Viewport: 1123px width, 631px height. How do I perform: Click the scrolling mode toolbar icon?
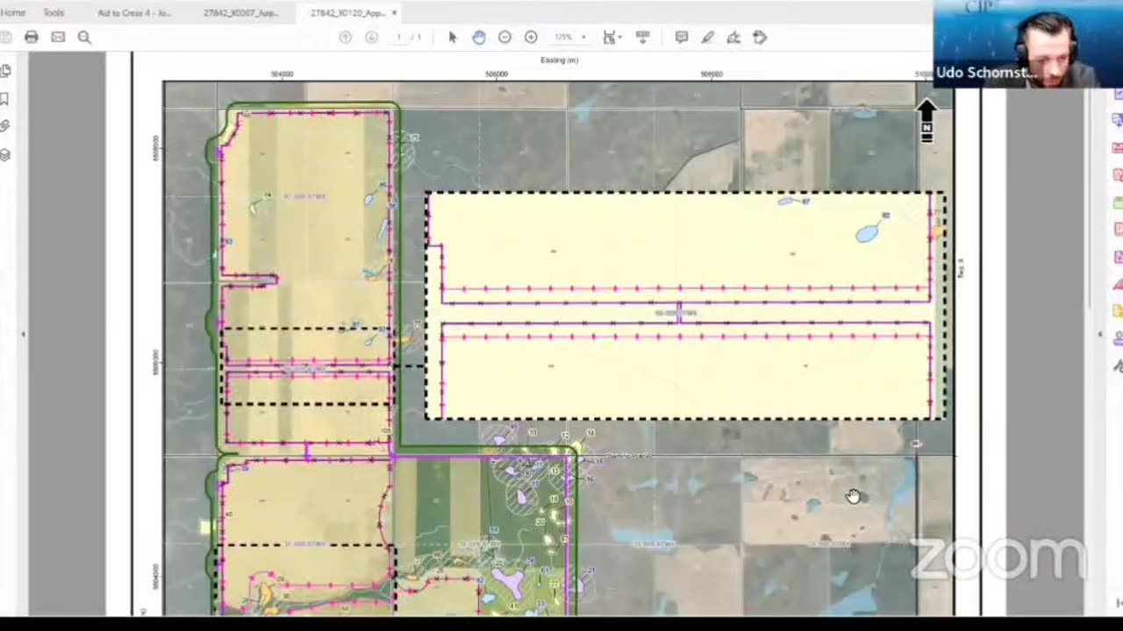pyautogui.click(x=643, y=37)
